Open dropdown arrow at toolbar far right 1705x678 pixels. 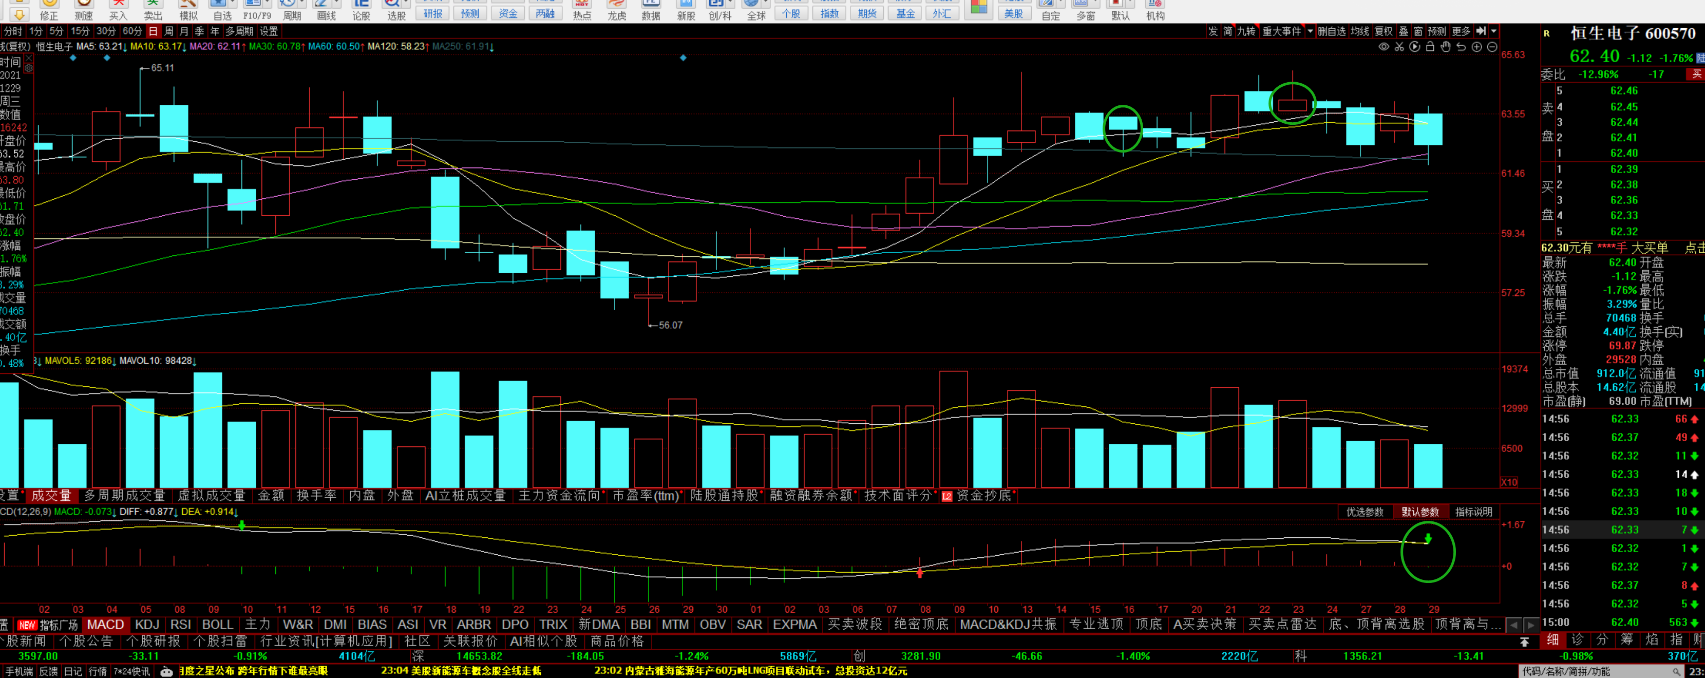(x=1494, y=31)
